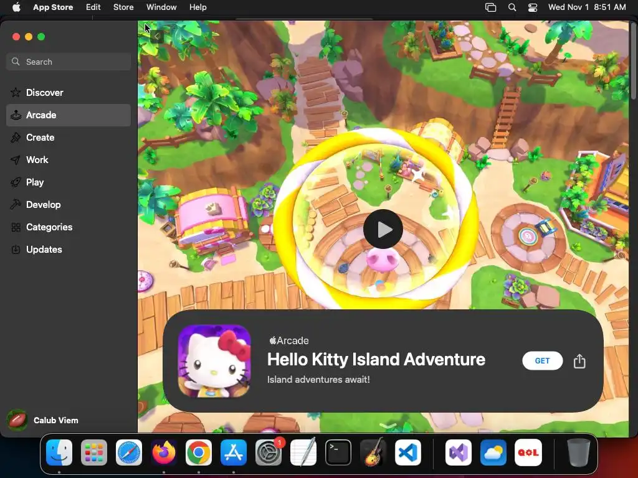
Task: Launch Google Chrome from the Dock
Action: tap(199, 452)
